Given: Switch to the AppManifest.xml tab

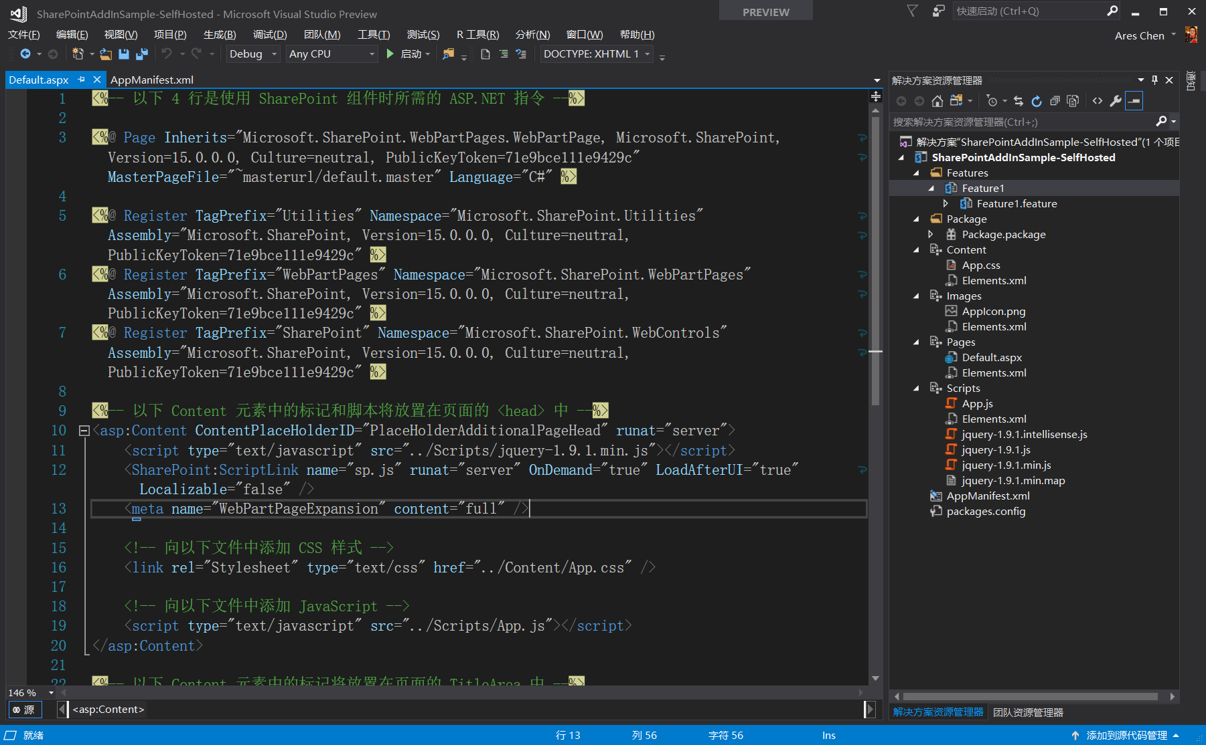Looking at the screenshot, I should 152,80.
